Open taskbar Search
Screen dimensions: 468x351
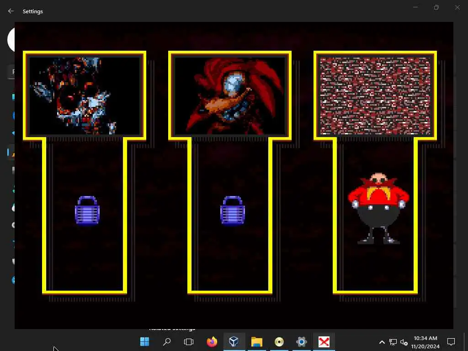coord(167,342)
